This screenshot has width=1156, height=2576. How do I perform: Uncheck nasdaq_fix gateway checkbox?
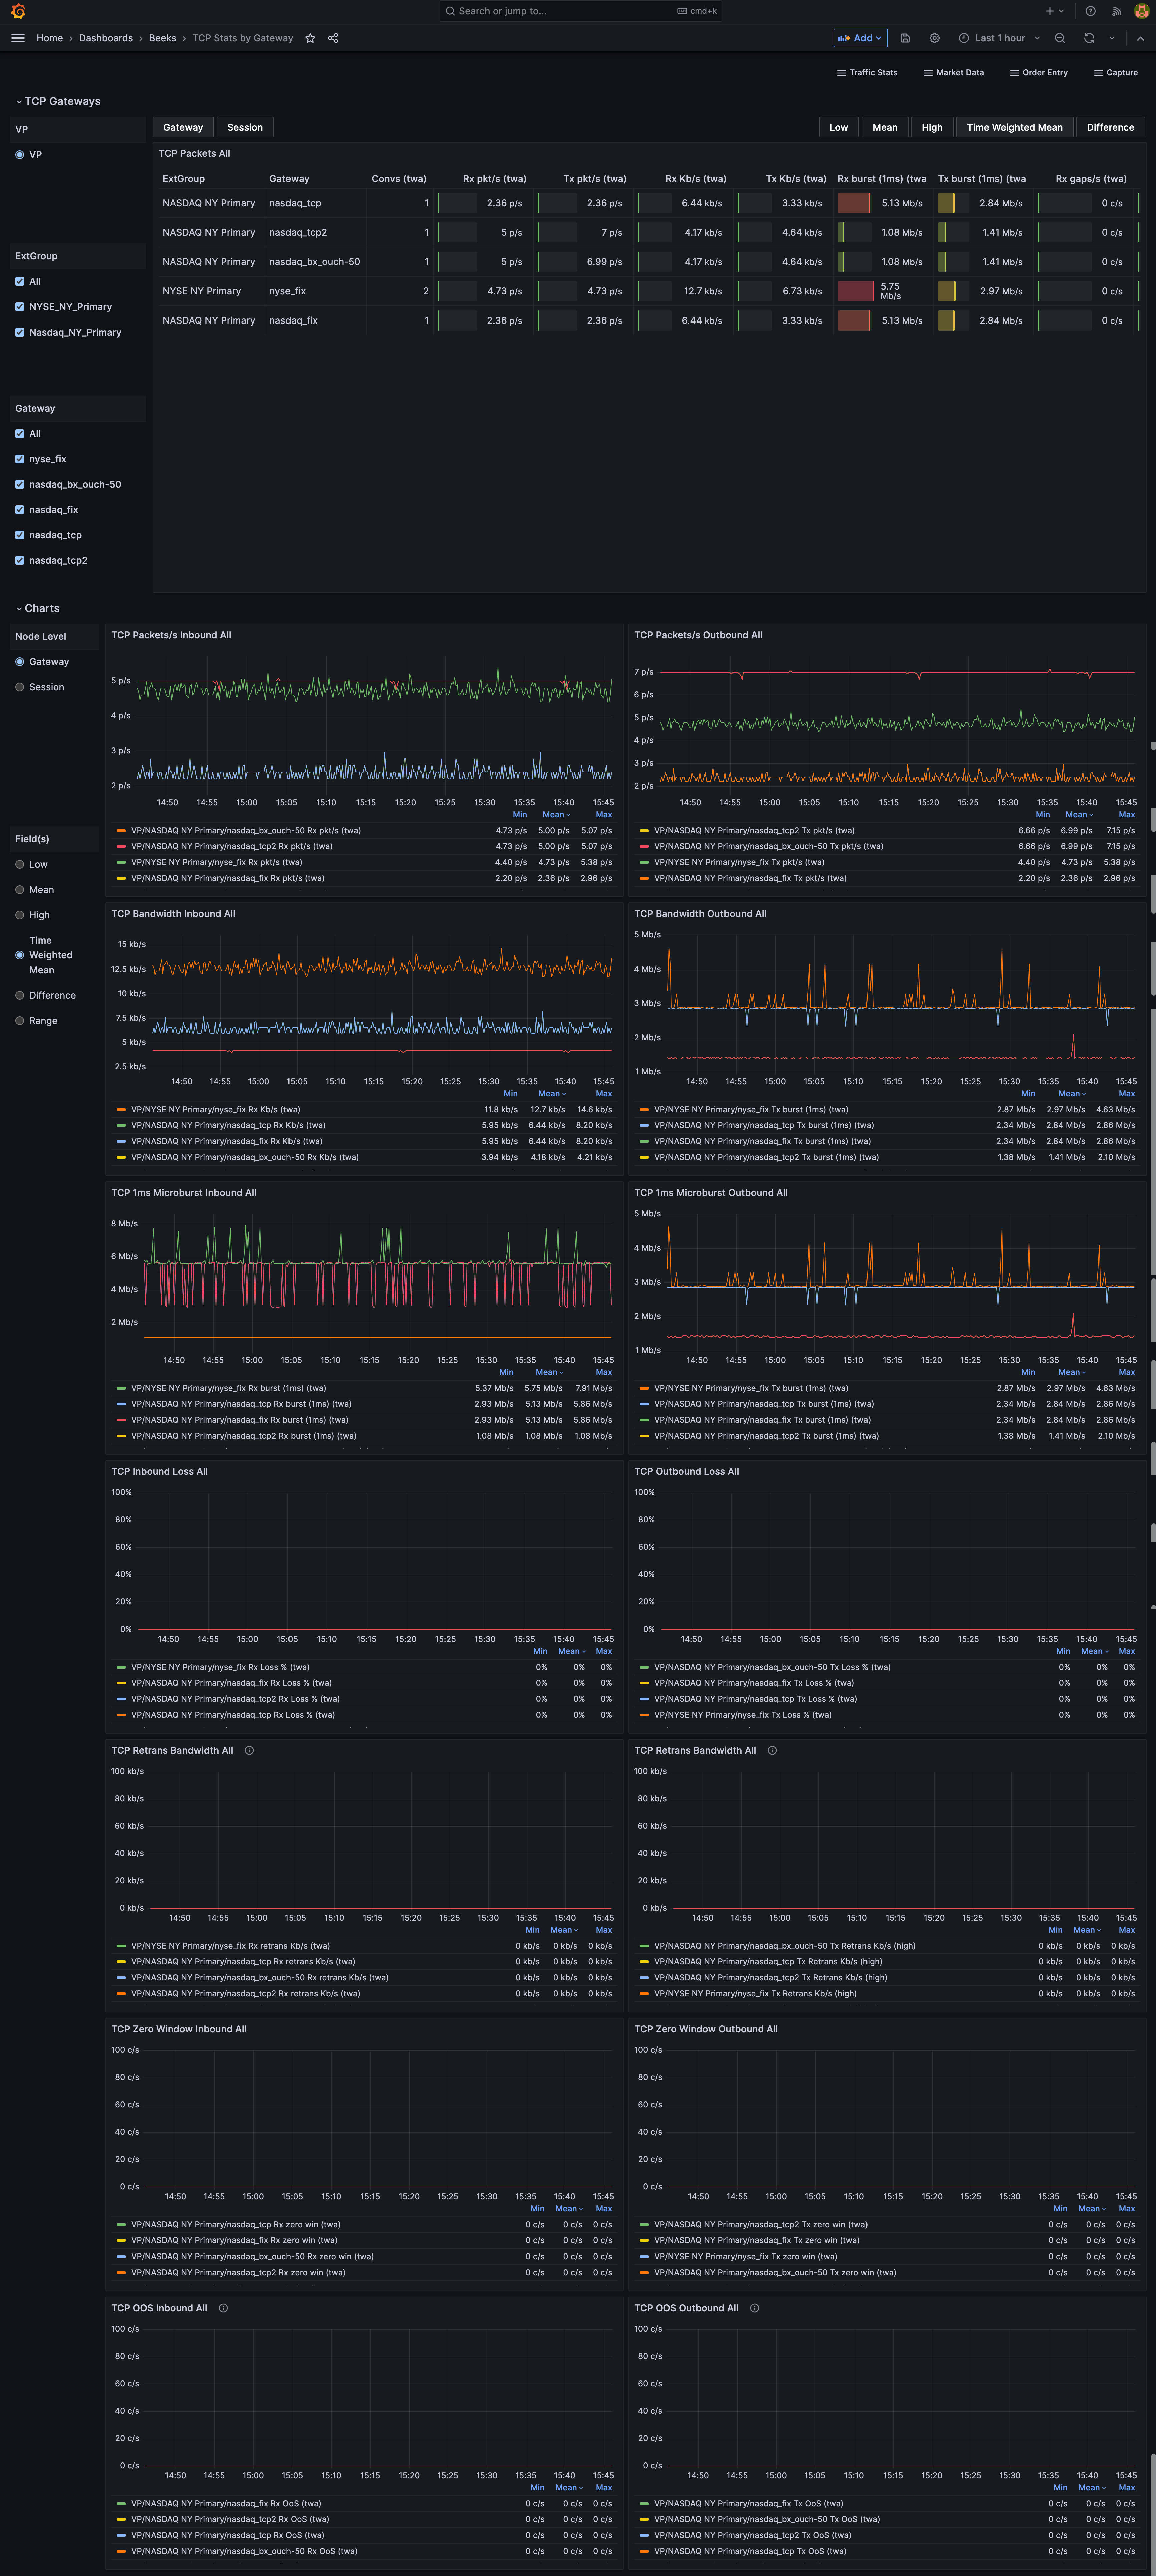pos(20,510)
